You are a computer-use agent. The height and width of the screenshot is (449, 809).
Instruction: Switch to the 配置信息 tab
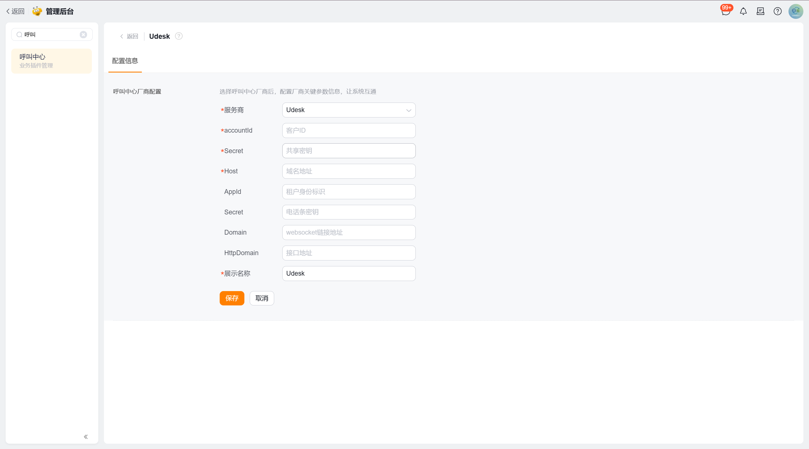tap(125, 61)
